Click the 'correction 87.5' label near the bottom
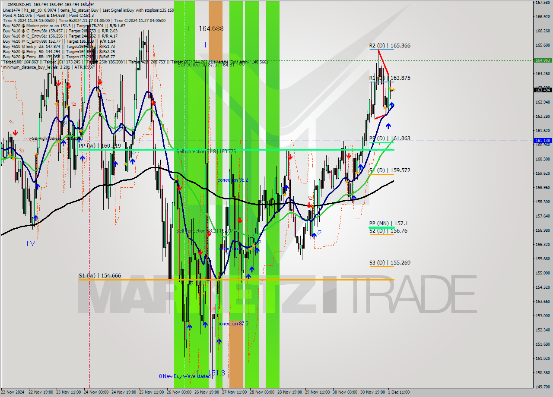This screenshot has width=553, height=397. point(233,324)
